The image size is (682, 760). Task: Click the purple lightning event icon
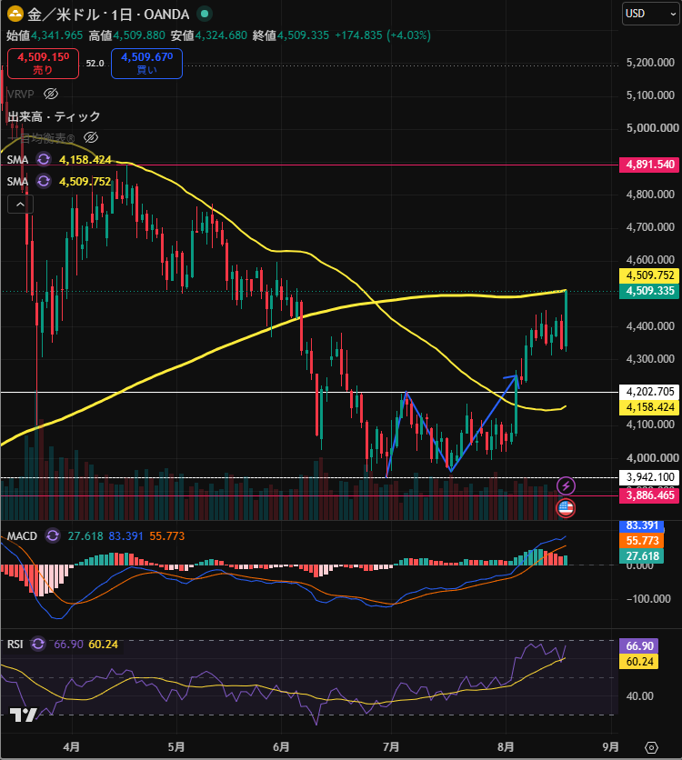(566, 485)
